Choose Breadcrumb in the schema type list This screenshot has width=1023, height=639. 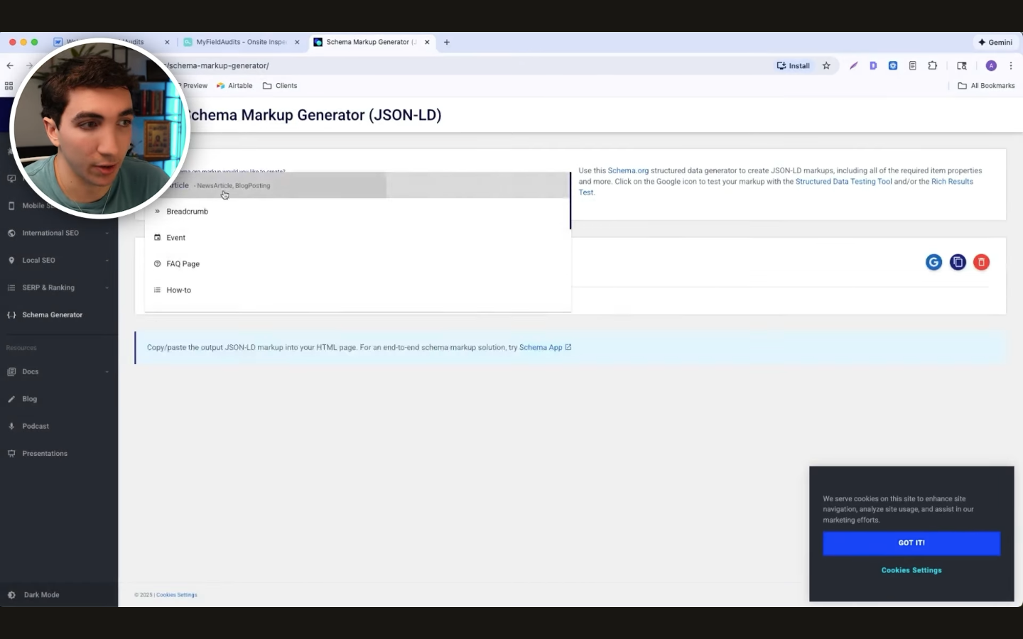357,212
